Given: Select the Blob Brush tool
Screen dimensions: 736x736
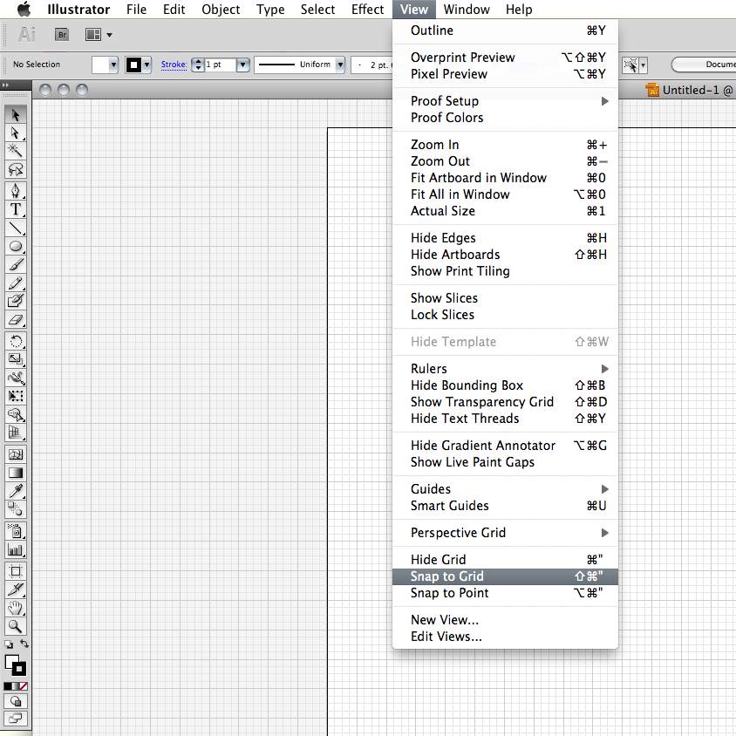Looking at the screenshot, I should click(16, 302).
